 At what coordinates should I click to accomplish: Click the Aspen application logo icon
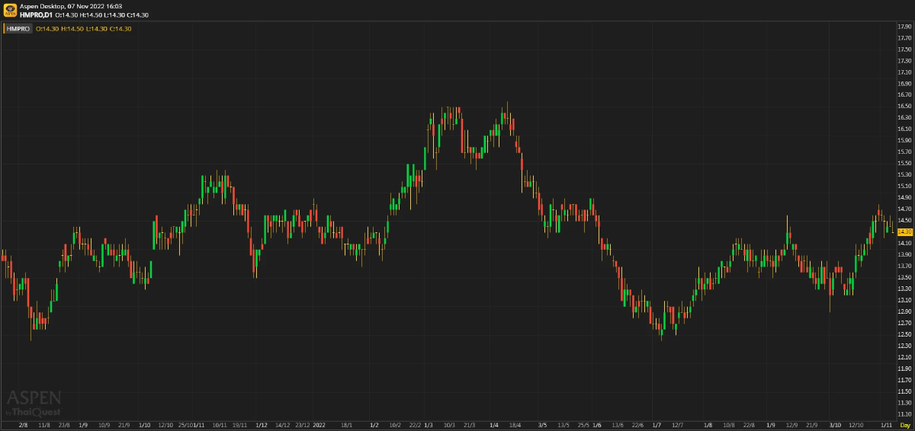pos(10,10)
